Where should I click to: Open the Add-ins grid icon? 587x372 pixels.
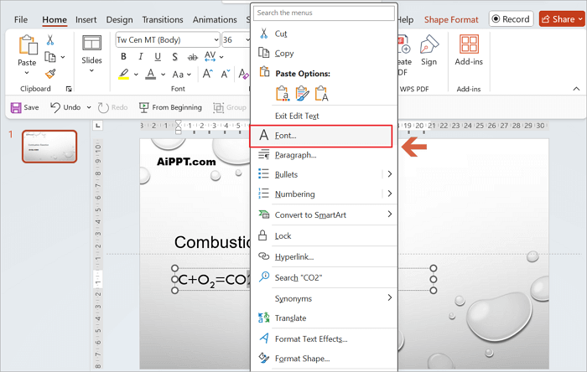(469, 47)
